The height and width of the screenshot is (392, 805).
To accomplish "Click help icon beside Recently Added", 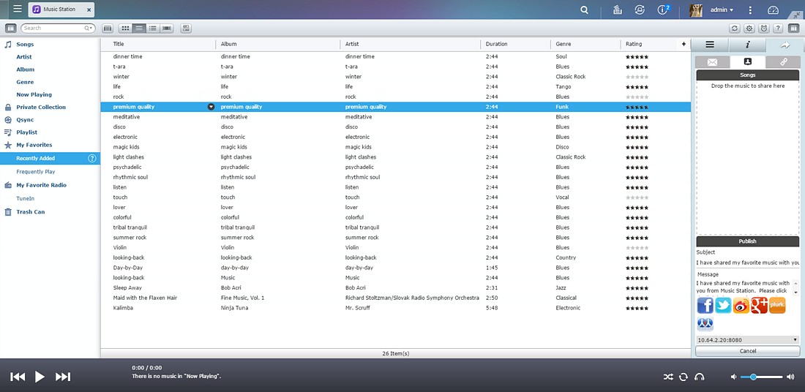I will pos(92,158).
